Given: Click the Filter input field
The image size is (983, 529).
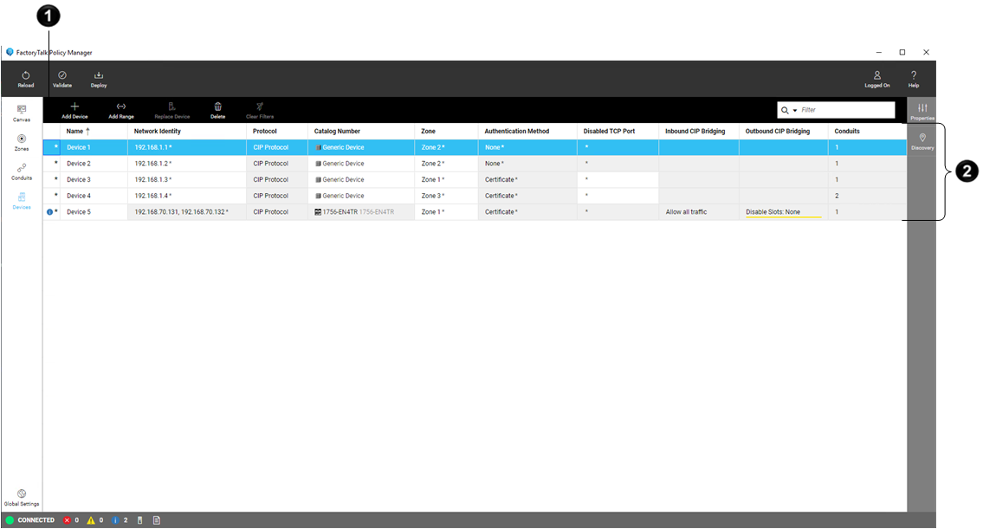Looking at the screenshot, I should coord(844,110).
